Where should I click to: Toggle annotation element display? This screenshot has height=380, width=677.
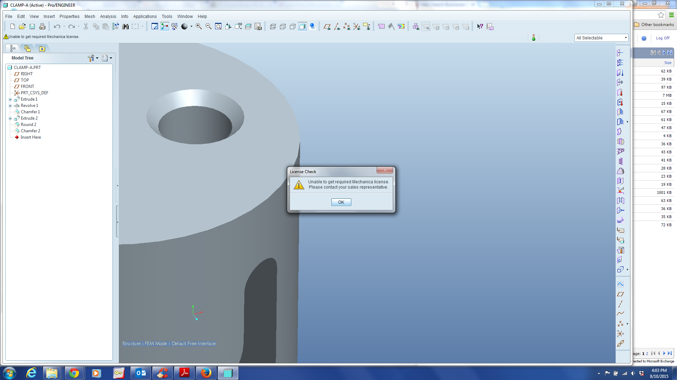[366, 26]
